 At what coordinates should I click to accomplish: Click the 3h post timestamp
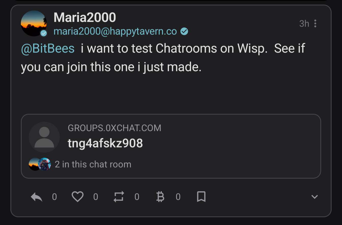click(304, 24)
